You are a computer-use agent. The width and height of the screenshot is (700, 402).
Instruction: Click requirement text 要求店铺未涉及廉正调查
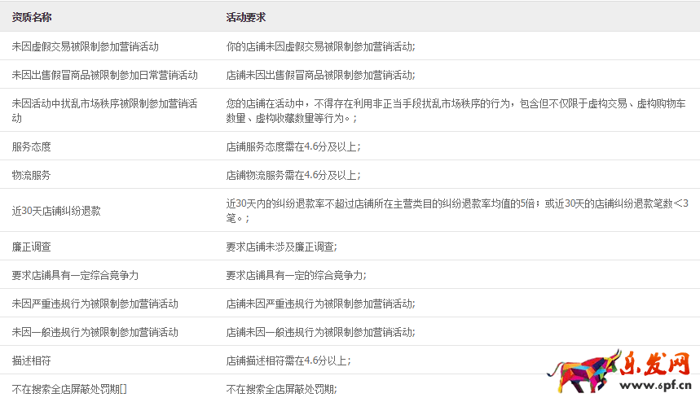pos(281,247)
